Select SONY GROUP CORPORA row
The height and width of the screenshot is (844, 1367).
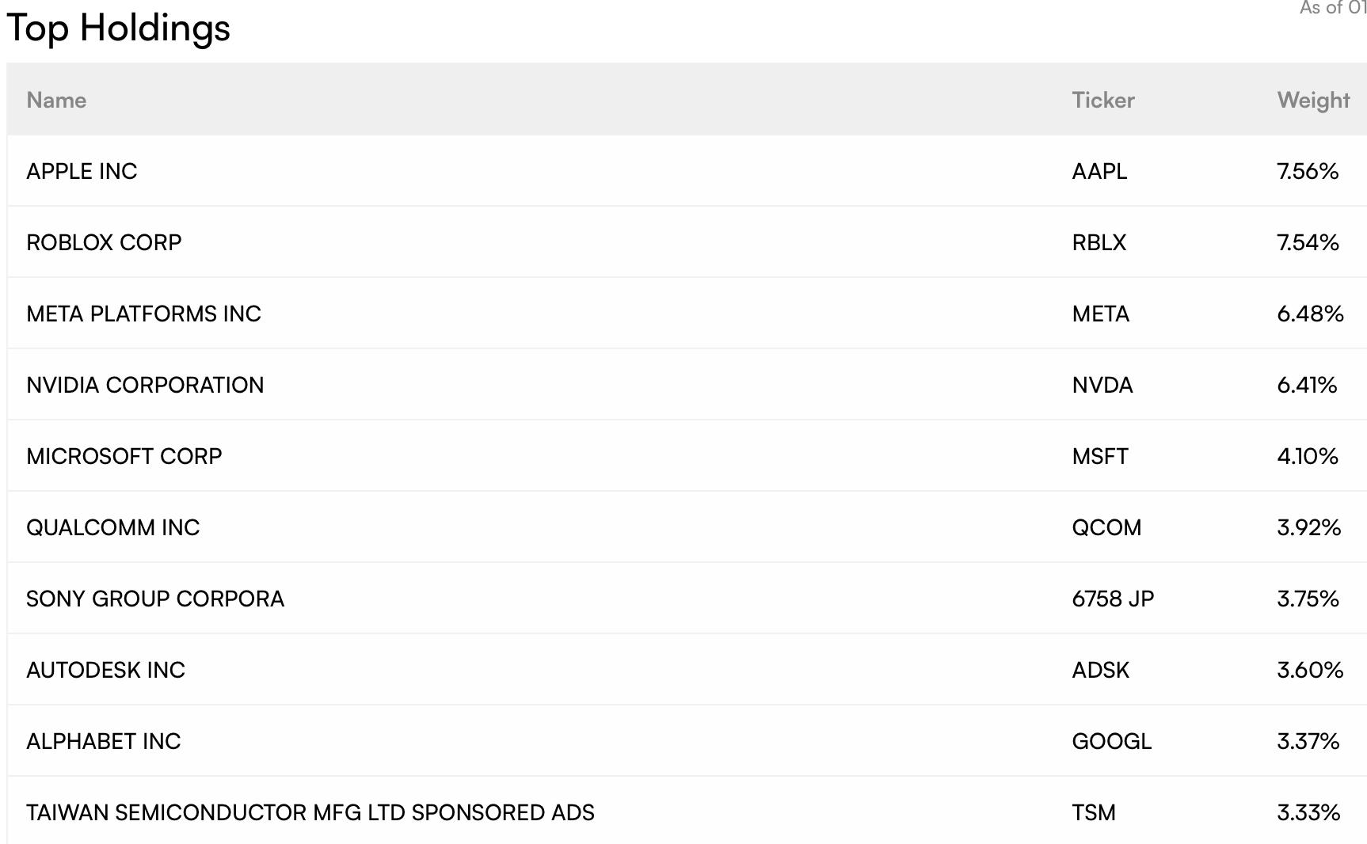pos(687,599)
